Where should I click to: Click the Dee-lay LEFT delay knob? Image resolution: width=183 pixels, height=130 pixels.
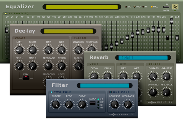pyautogui.click(x=19, y=50)
